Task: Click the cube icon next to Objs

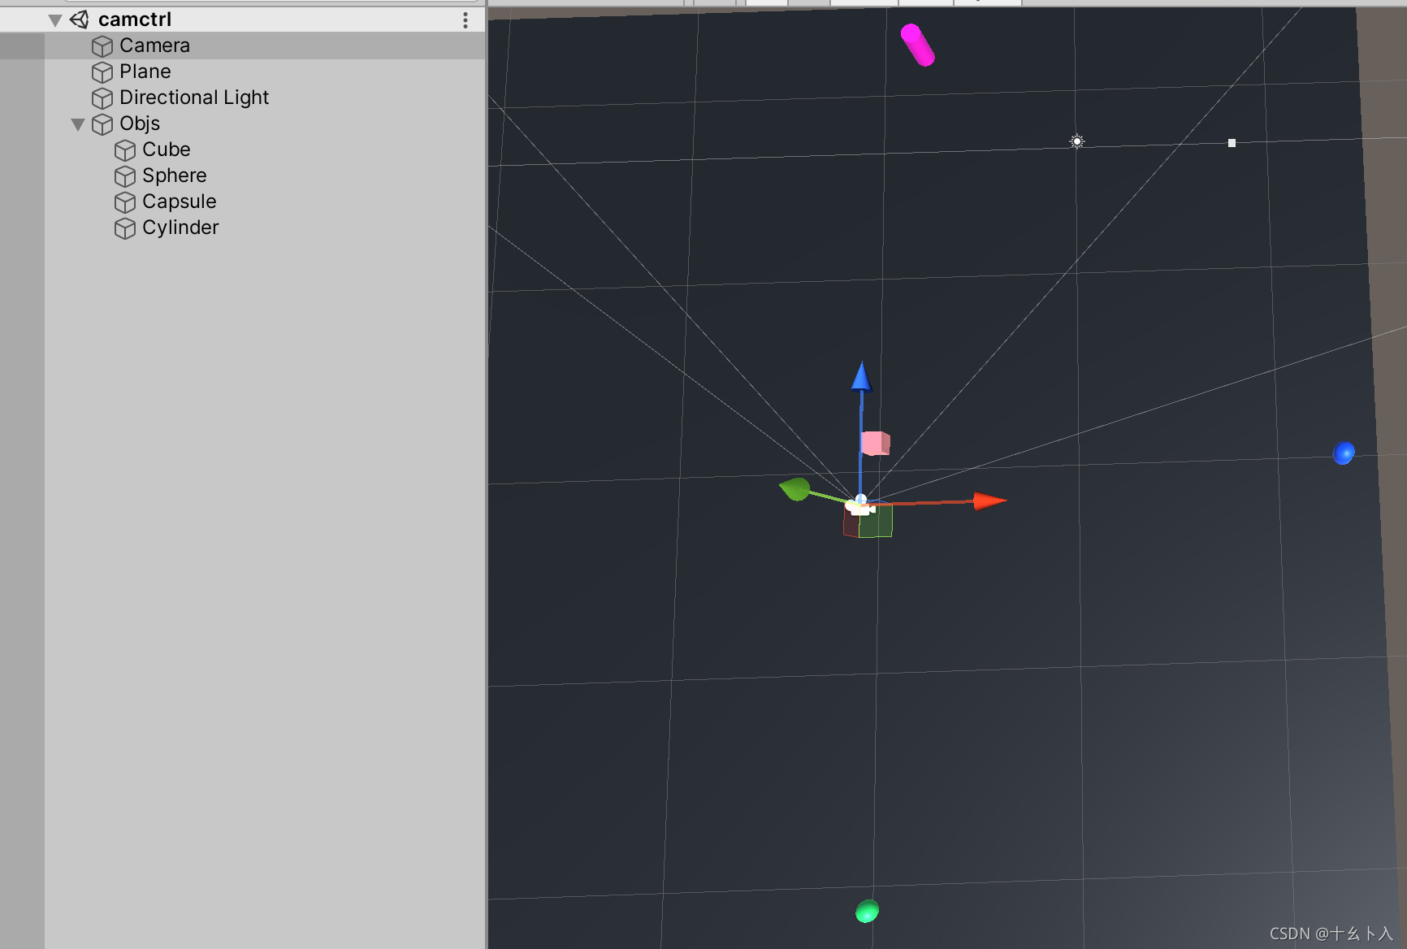Action: pos(102,124)
